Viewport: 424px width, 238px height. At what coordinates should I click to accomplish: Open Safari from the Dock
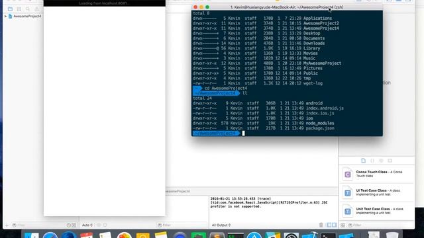coord(50,235)
